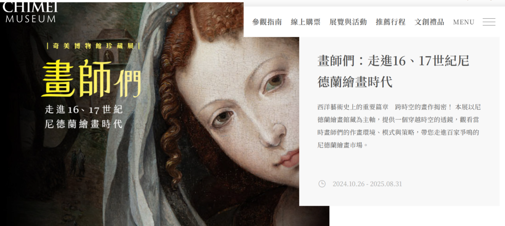Click the white banner subtitle 走進16、17世紀
The width and height of the screenshot is (505, 226).
click(x=84, y=110)
